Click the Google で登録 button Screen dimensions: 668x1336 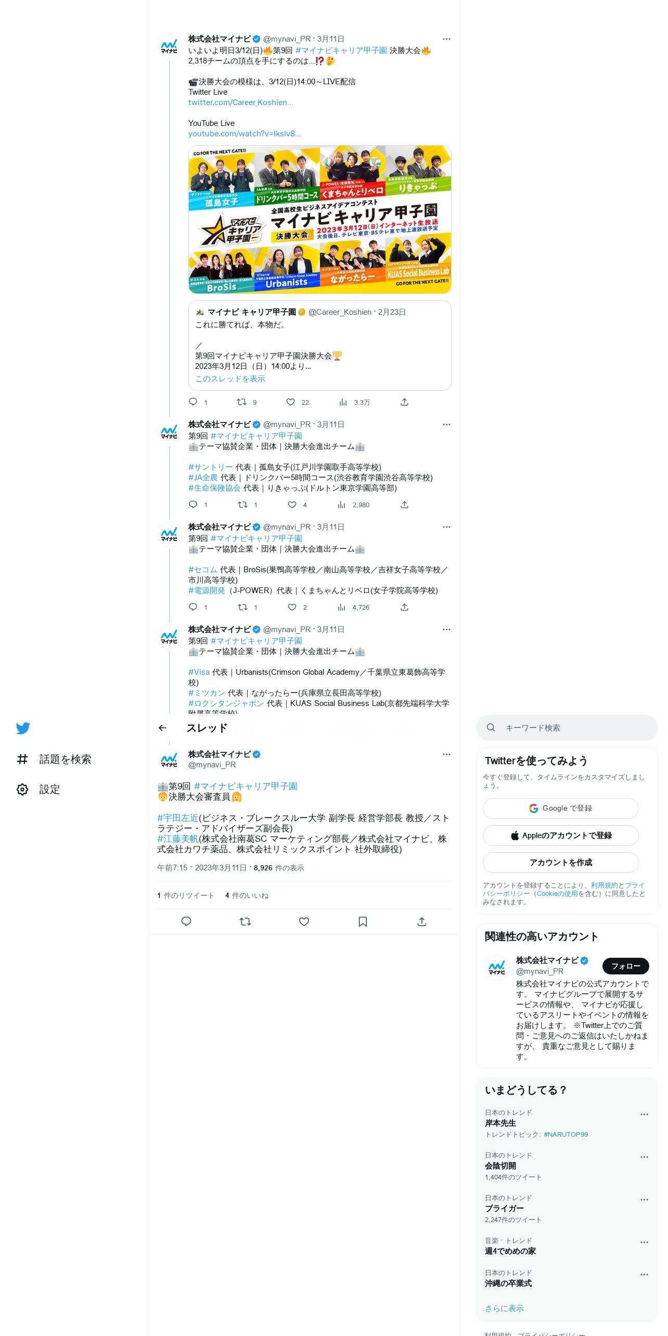(x=560, y=808)
